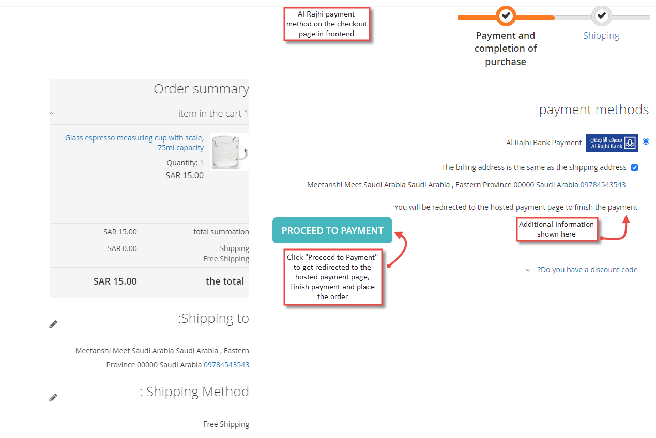656x438 pixels.
Task: Click the Al Rajhi Bank Payment label
Action: click(x=544, y=143)
